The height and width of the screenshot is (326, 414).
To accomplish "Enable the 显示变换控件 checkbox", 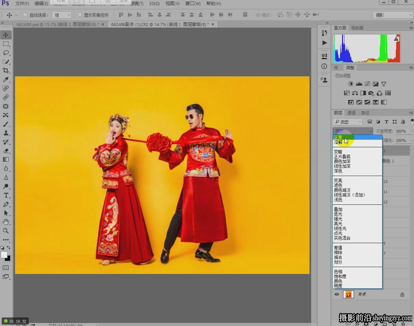I will coord(80,15).
